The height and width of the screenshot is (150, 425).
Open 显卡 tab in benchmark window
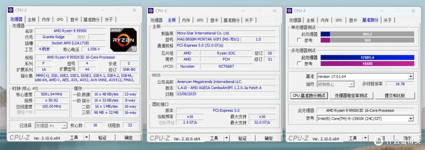[x=353, y=20]
